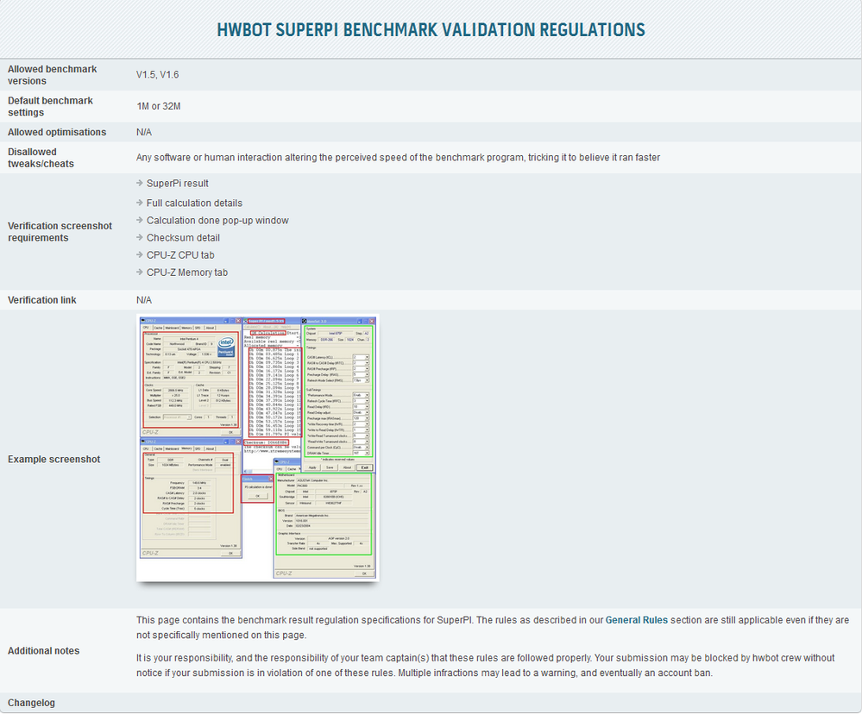Click the 'CPU-Z CPU tab' requirement
Viewport: 862px width, 714px height.
tap(180, 255)
